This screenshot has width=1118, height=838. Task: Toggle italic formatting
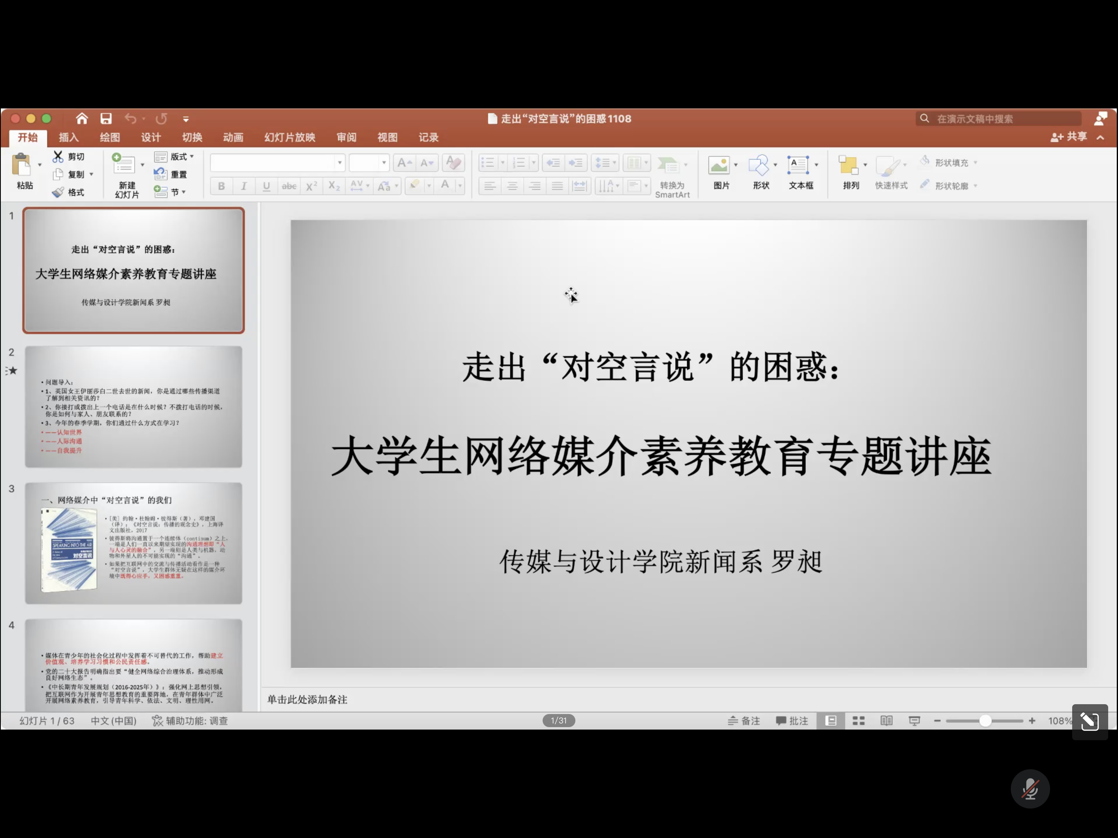[x=243, y=186]
